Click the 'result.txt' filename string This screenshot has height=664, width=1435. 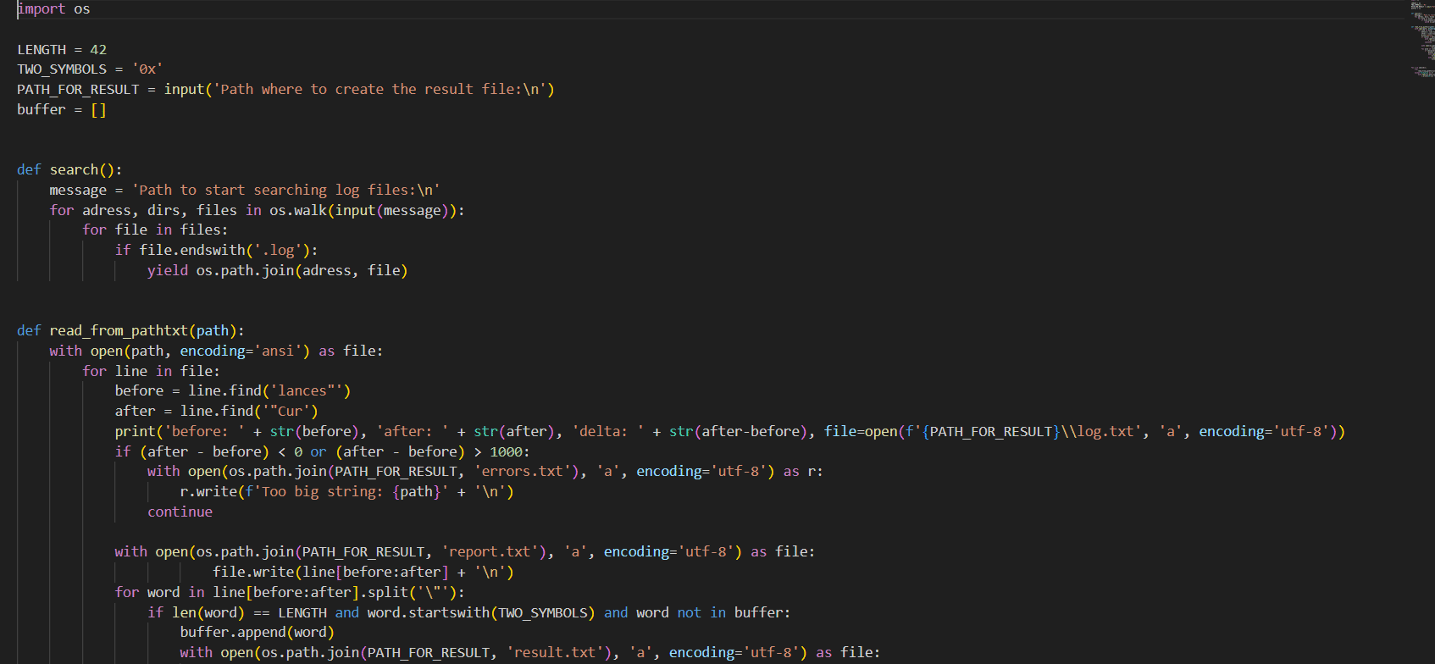(x=555, y=653)
